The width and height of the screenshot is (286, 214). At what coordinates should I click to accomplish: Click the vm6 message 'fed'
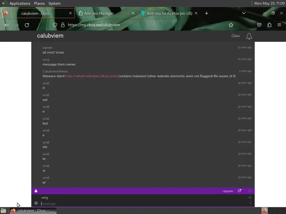[x=45, y=123]
